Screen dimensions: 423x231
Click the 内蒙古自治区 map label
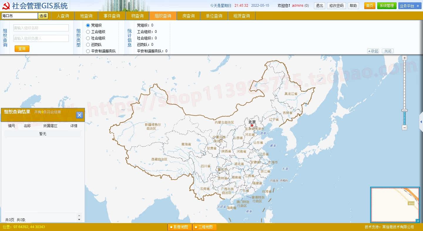click(x=224, y=122)
